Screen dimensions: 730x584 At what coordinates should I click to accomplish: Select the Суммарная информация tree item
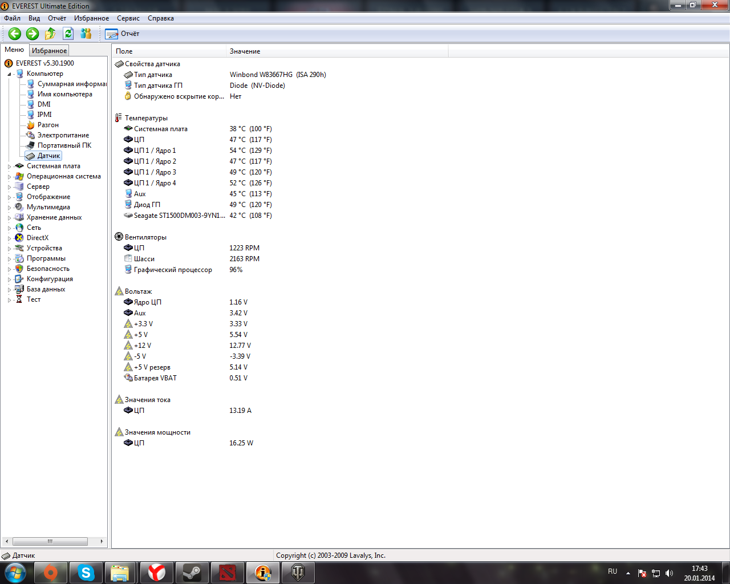72,84
